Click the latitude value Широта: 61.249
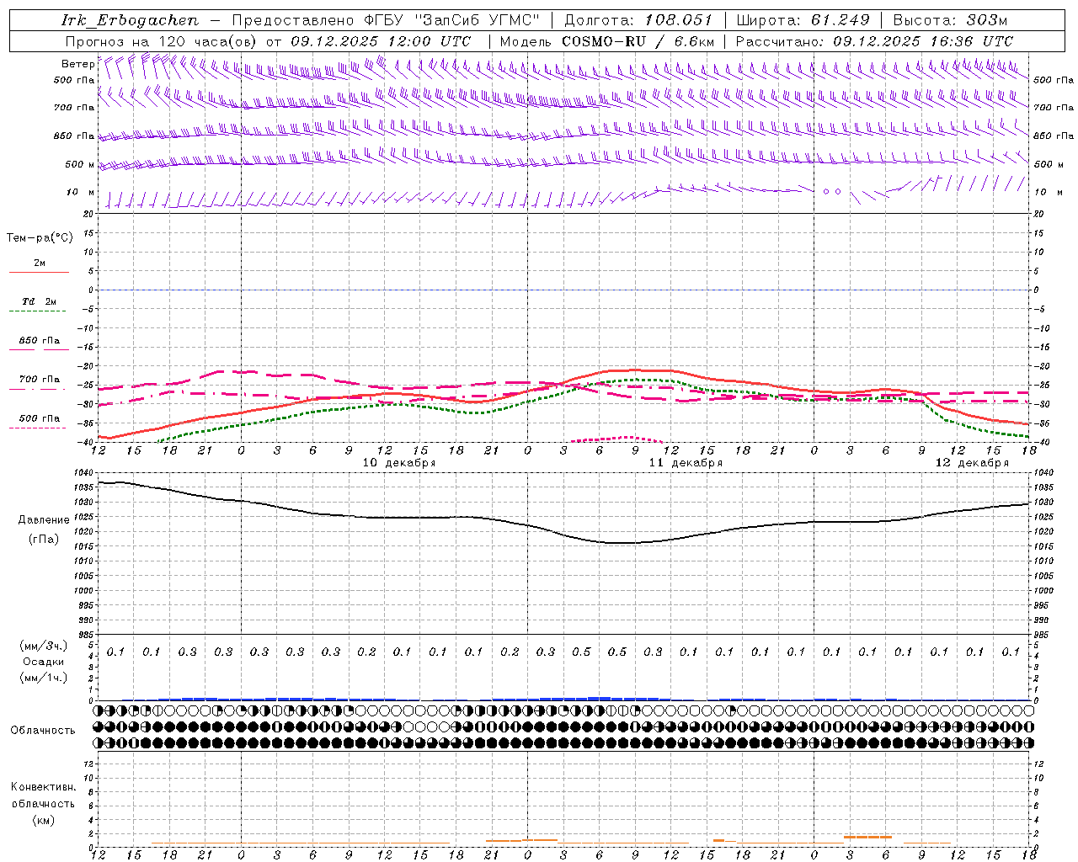 pyautogui.click(x=803, y=20)
